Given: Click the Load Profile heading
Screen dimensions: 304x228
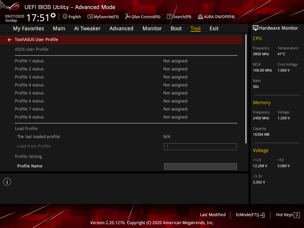Looking at the screenshot, I should coord(26,129).
